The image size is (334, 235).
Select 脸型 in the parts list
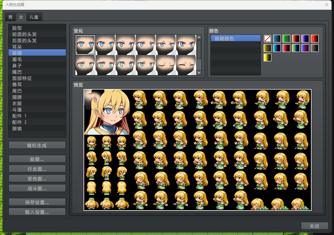[x=37, y=28]
